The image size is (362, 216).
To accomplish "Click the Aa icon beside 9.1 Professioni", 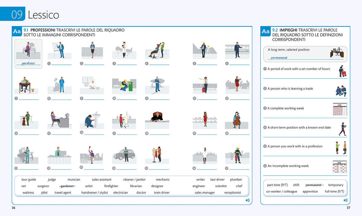I will (17, 31).
